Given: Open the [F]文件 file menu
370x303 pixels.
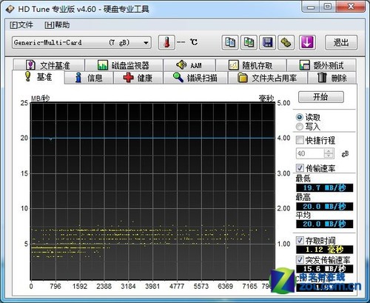Looking at the screenshot, I should (21, 24).
